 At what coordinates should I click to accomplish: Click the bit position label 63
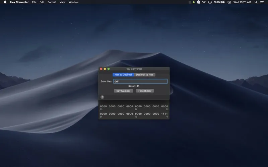(x=101, y=109)
